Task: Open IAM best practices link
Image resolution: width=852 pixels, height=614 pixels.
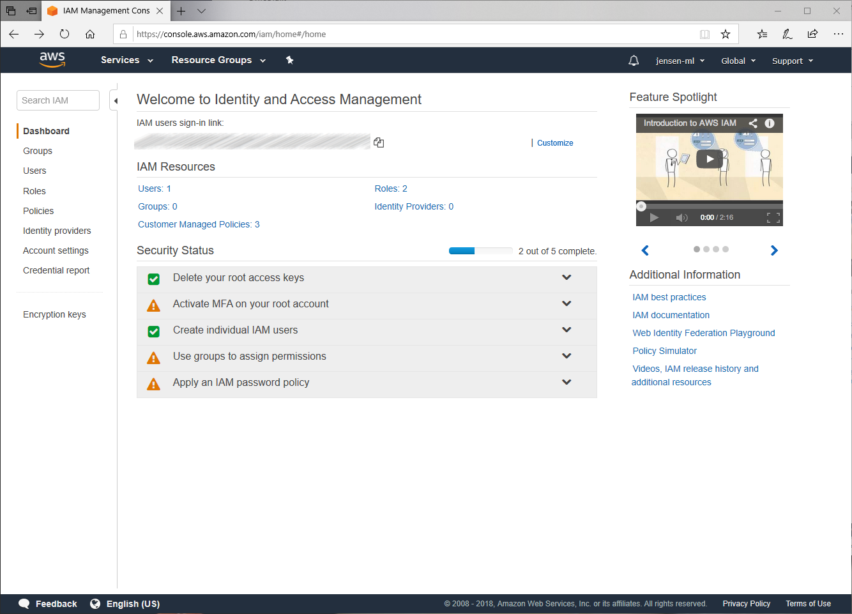Action: click(x=669, y=297)
